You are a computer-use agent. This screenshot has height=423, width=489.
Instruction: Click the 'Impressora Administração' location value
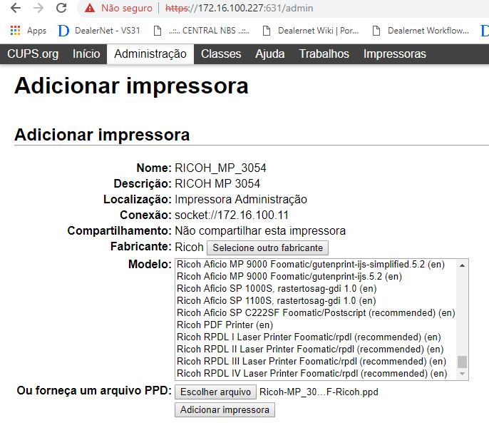point(241,200)
